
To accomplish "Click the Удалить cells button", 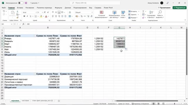I will [x=133, y=15].
